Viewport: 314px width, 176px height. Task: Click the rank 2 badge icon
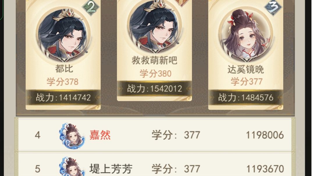click(x=91, y=8)
